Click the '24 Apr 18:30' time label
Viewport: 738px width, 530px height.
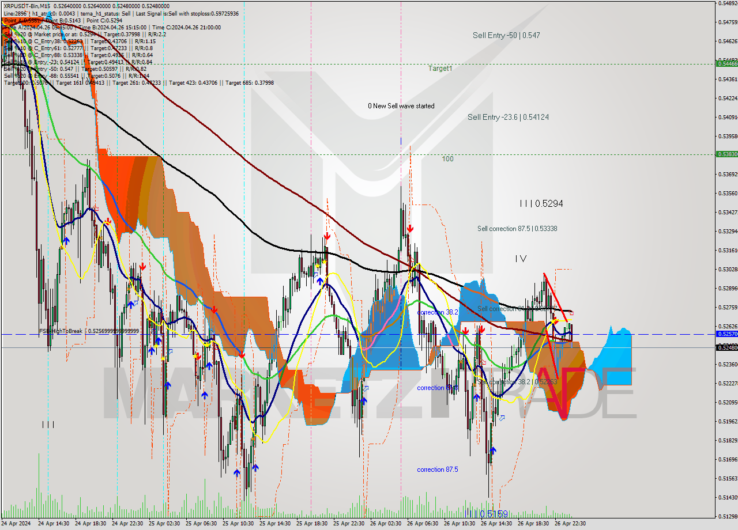click(x=91, y=524)
